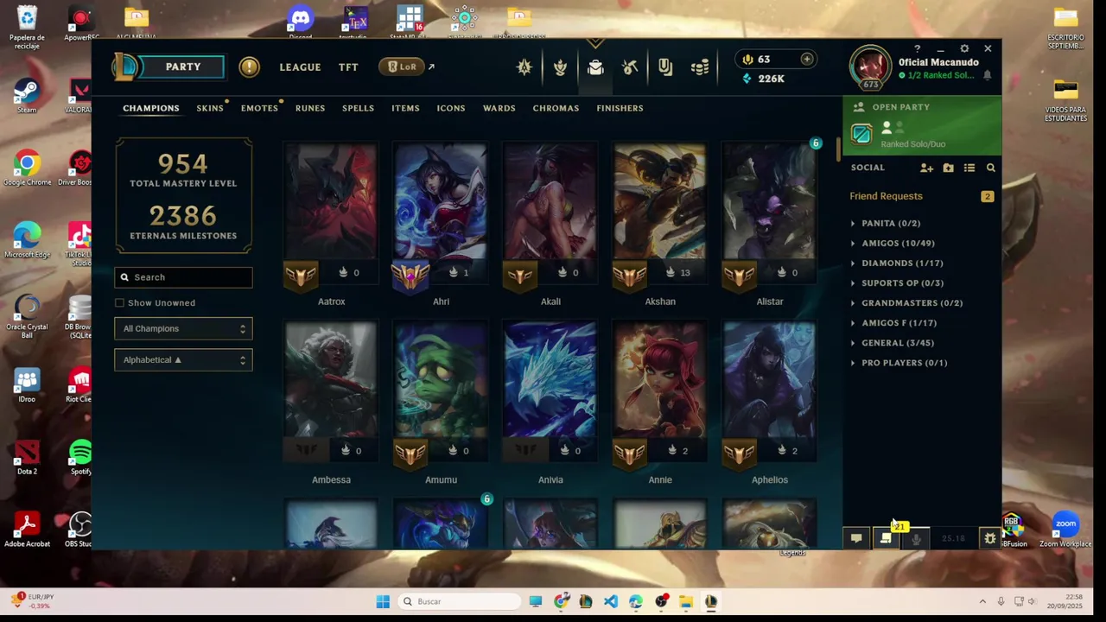This screenshot has width=1106, height=622.
Task: Enable the Show Unowned checkbox
Action: (x=119, y=302)
